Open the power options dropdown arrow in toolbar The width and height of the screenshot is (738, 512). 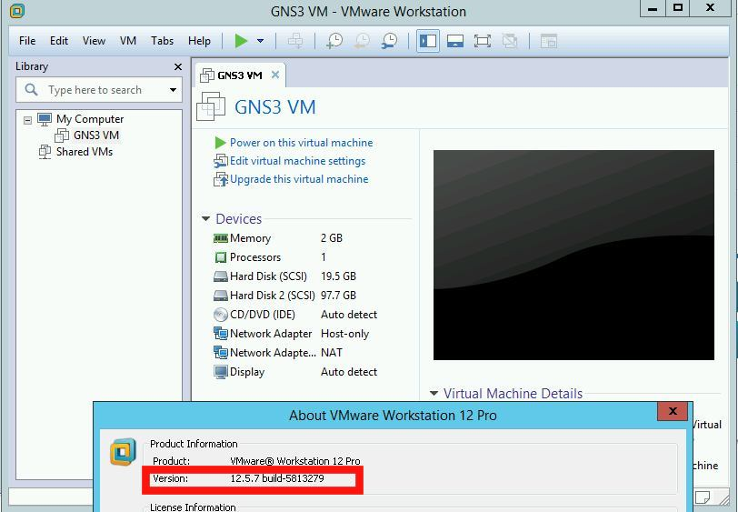click(260, 41)
